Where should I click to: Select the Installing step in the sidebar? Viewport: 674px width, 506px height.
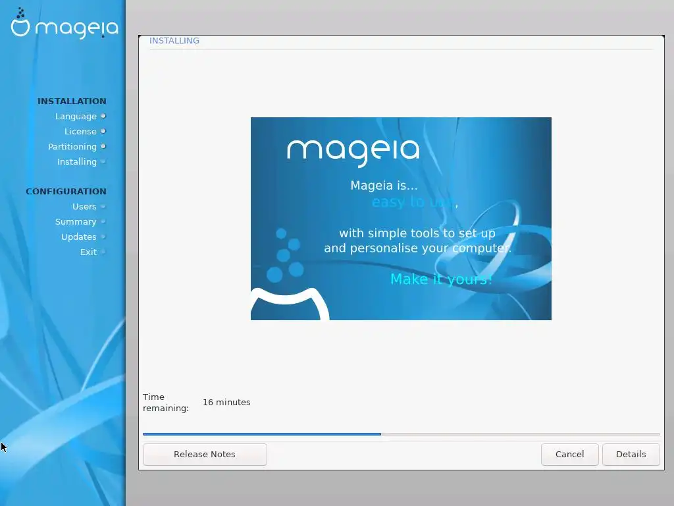click(77, 162)
